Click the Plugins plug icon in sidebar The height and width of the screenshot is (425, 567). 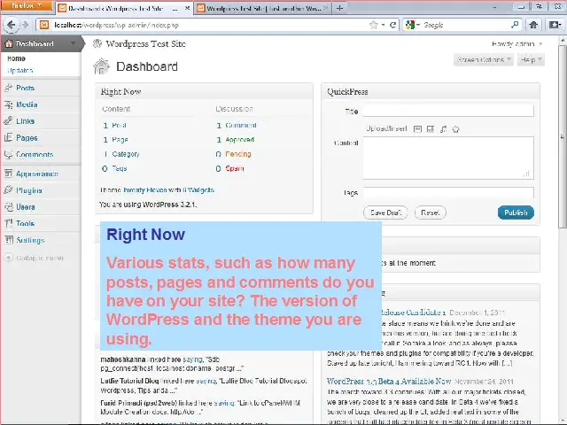point(8,190)
